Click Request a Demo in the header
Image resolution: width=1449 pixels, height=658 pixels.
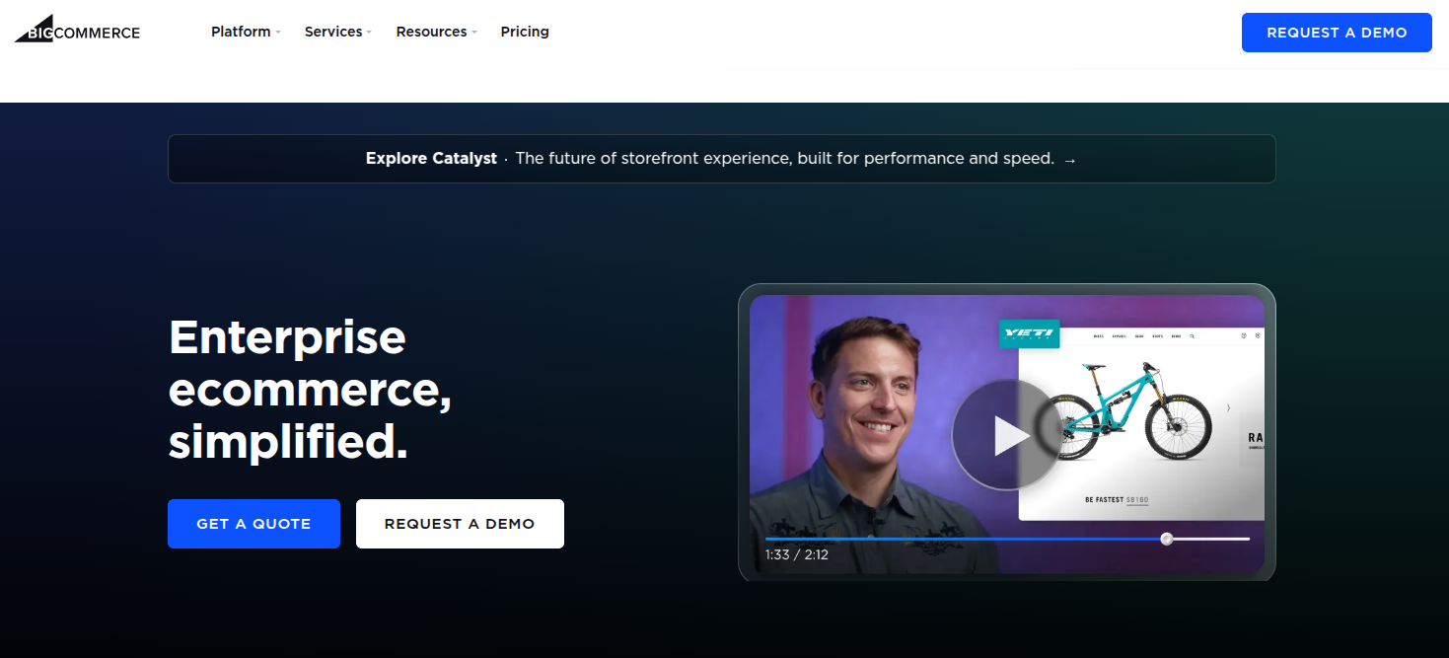click(x=1337, y=33)
